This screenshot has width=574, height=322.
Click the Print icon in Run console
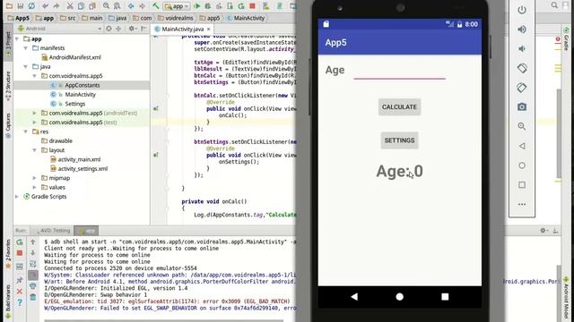(x=33, y=286)
